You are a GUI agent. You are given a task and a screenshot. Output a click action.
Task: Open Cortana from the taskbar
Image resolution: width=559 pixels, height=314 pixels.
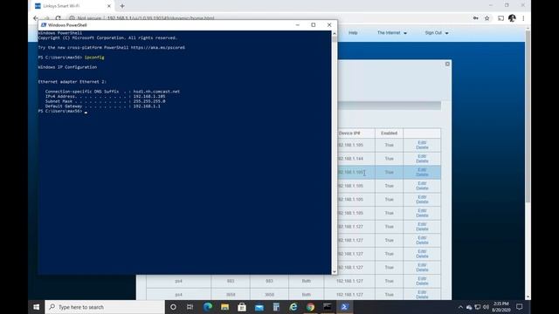pos(173,307)
